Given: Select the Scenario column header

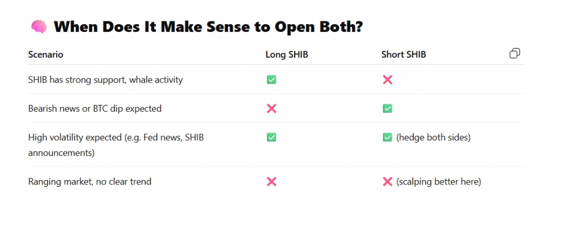Looking at the screenshot, I should pyautogui.click(x=46, y=54).
